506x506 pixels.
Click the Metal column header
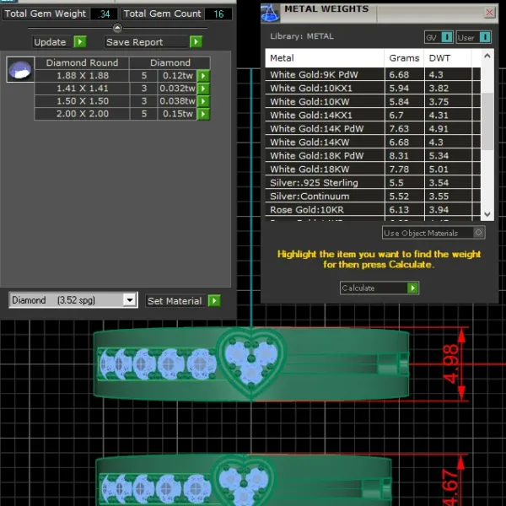tap(325, 58)
